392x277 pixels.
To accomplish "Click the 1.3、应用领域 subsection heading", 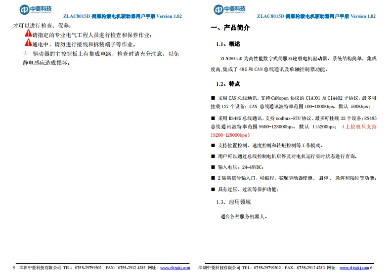I will pos(233,202).
